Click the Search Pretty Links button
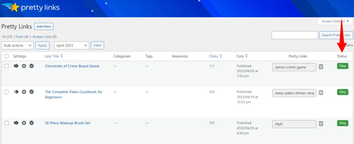 (336, 35)
